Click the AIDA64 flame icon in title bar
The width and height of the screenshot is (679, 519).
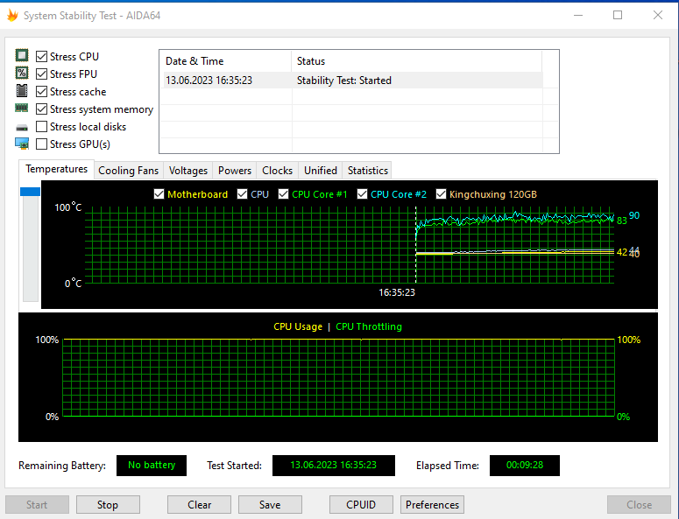tap(12, 16)
